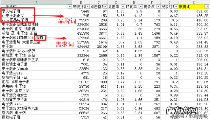This screenshot has width=210, height=120.
Task: Open the 点击指数 filter dropdown
Action: click(x=105, y=7)
